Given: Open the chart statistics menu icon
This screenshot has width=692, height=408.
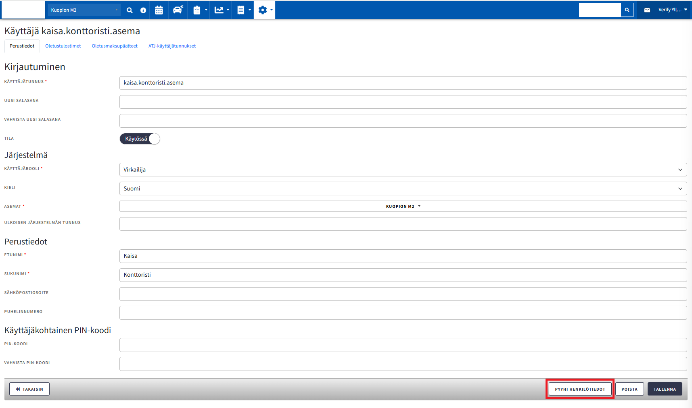Looking at the screenshot, I should click(x=221, y=10).
